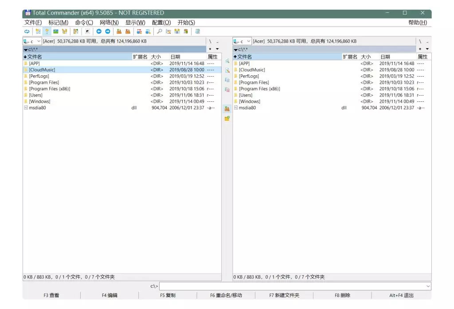Go forward with blue right arrow
This screenshot has height=309, width=454.
click(107, 31)
